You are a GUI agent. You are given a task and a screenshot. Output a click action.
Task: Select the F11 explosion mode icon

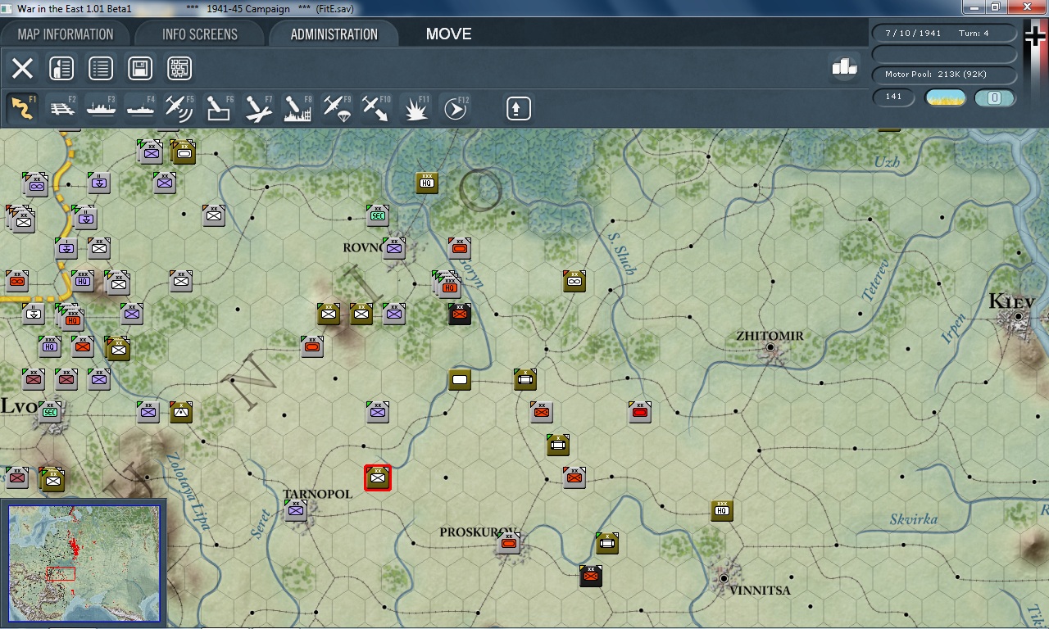tap(416, 108)
